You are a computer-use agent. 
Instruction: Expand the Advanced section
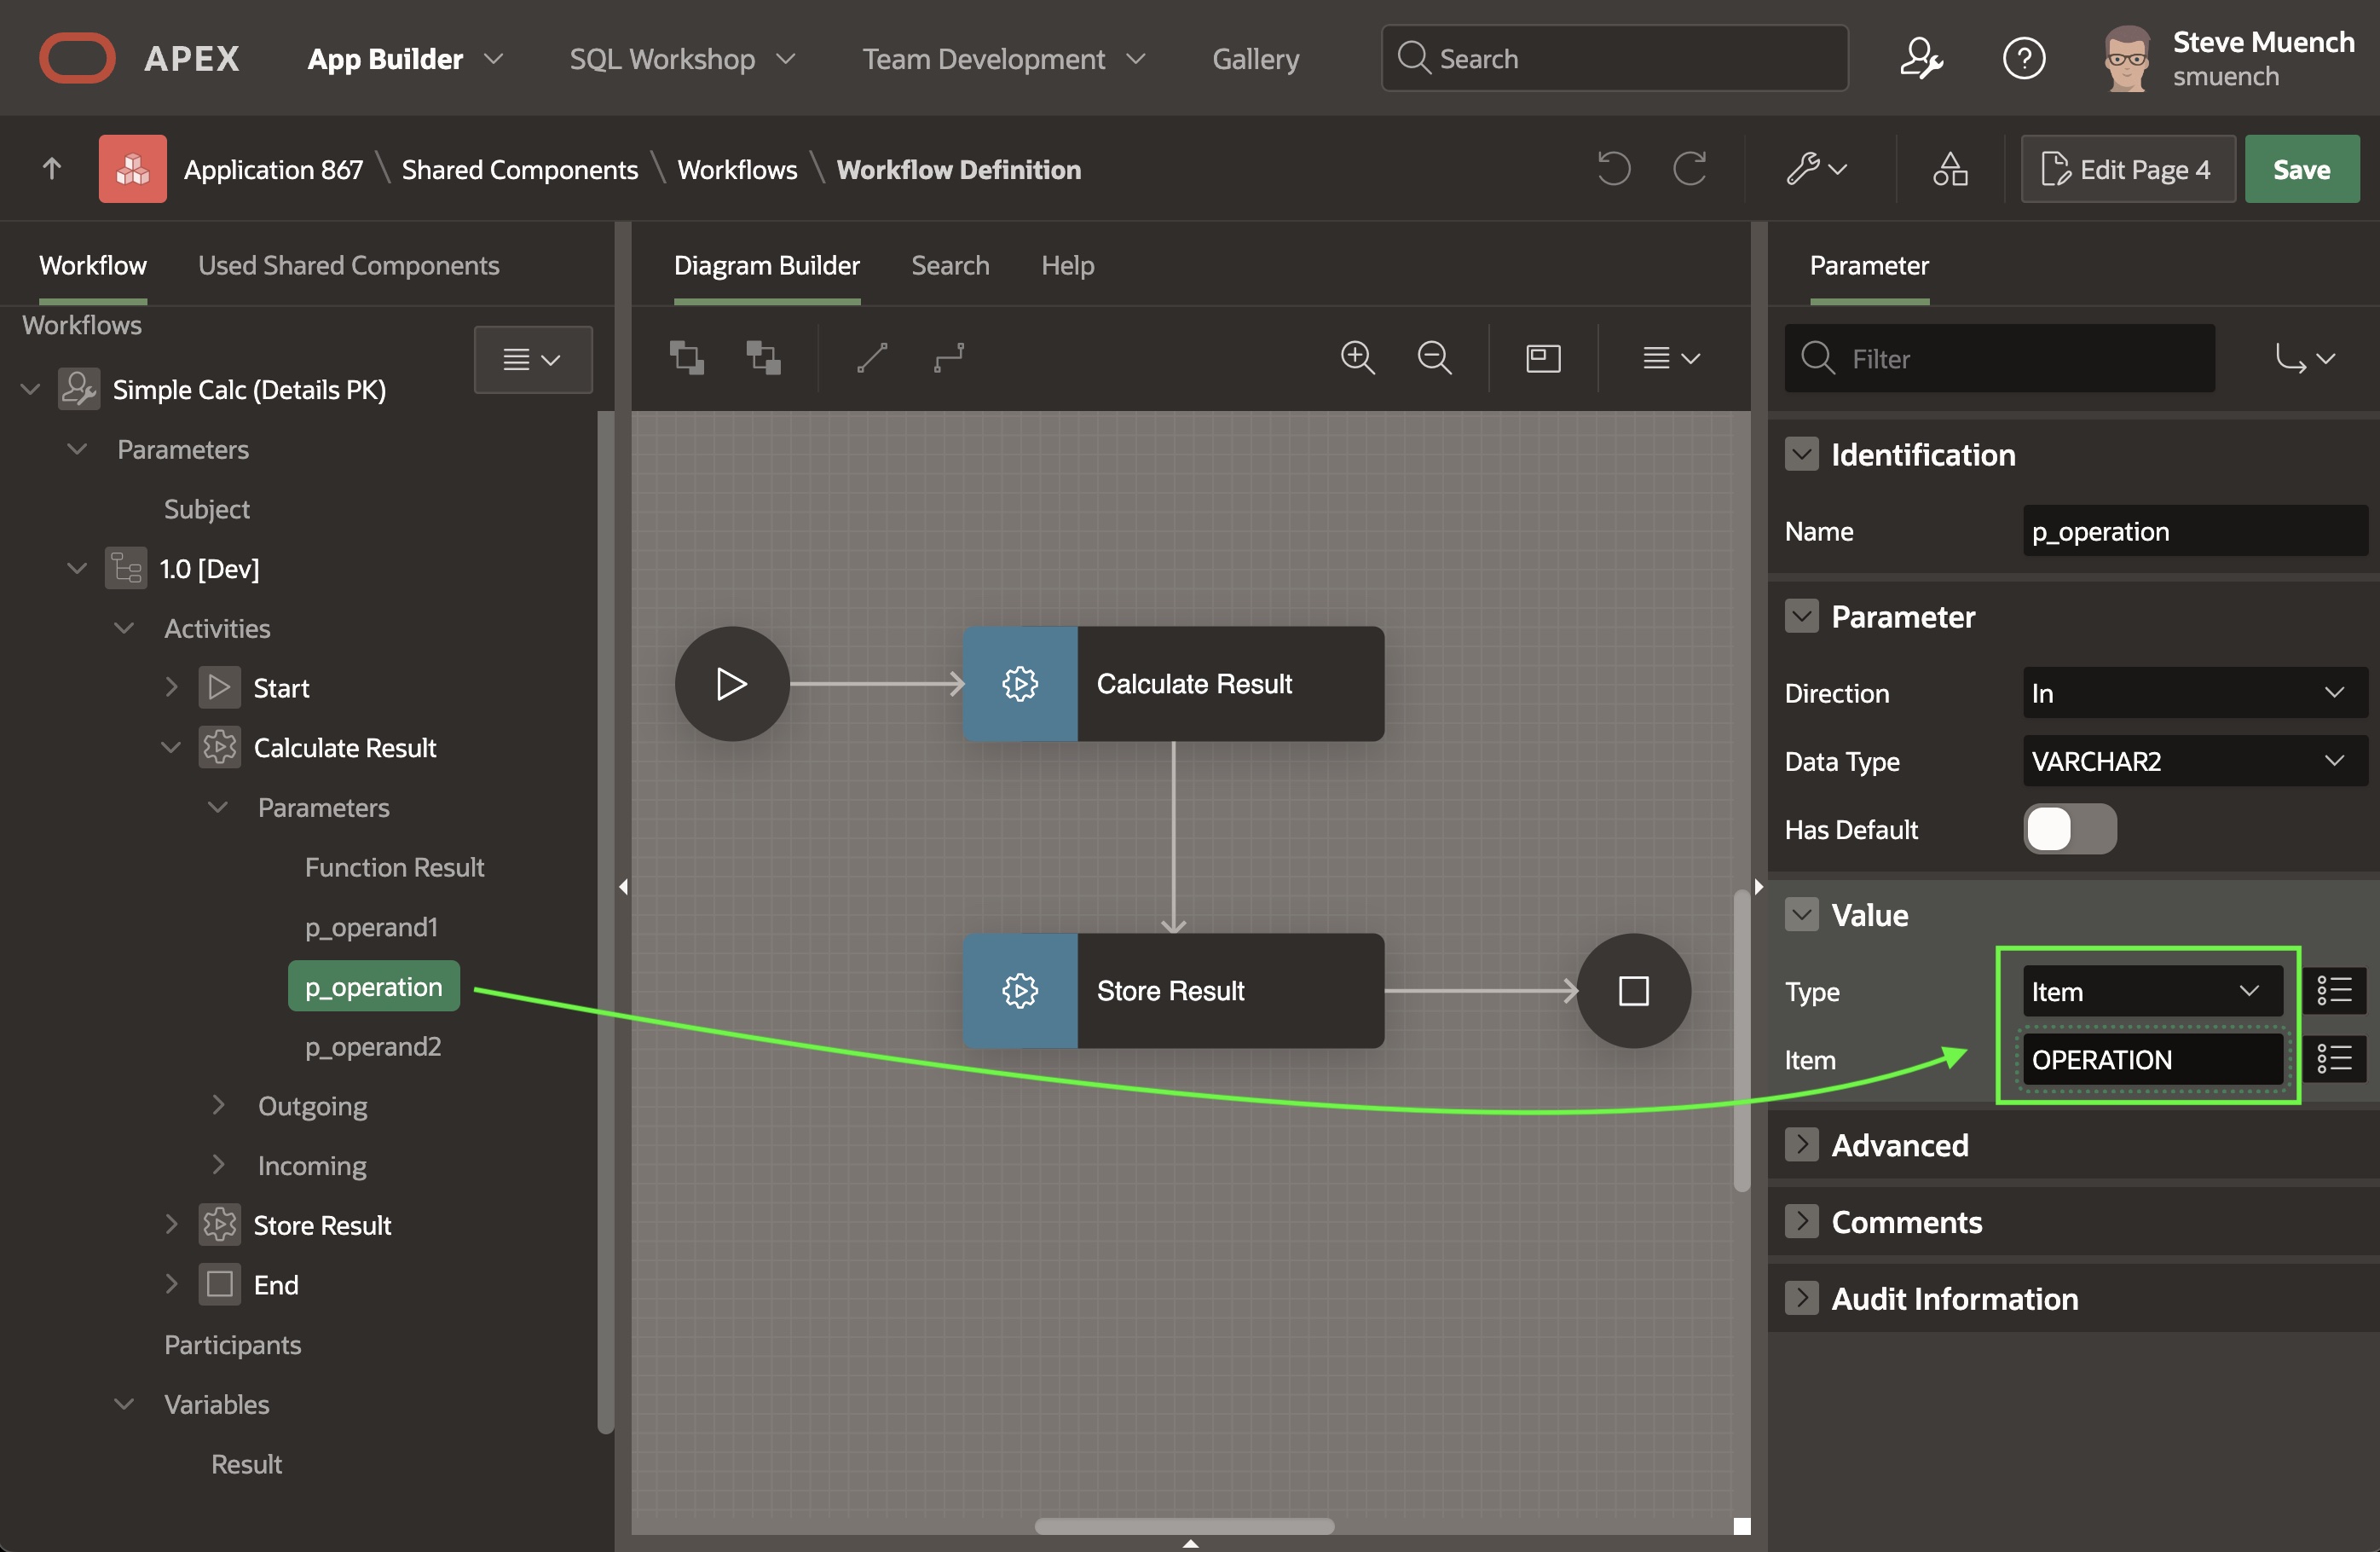[1801, 1144]
